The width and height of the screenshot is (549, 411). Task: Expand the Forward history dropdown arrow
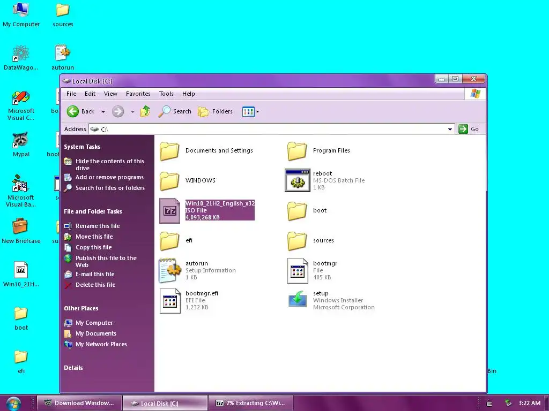tap(132, 112)
